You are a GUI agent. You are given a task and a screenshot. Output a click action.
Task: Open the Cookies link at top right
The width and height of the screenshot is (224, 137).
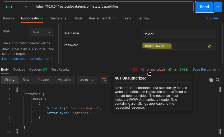212,18
